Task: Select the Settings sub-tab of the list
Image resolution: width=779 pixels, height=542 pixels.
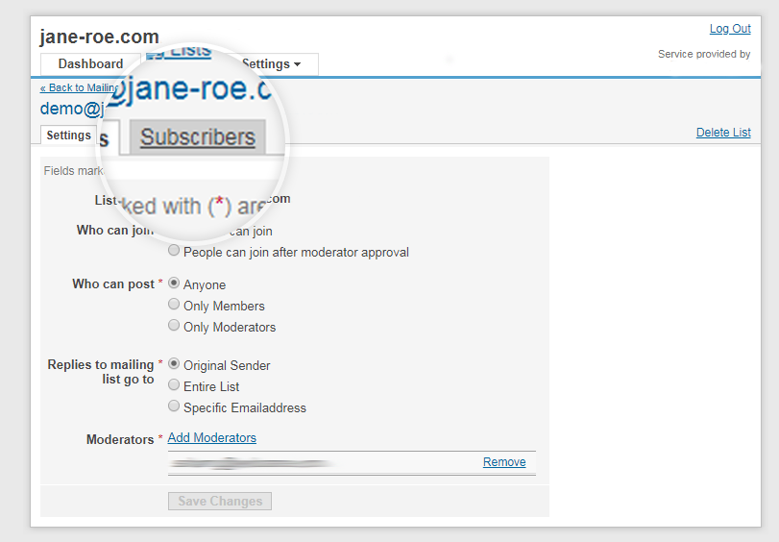Action: coord(68,135)
